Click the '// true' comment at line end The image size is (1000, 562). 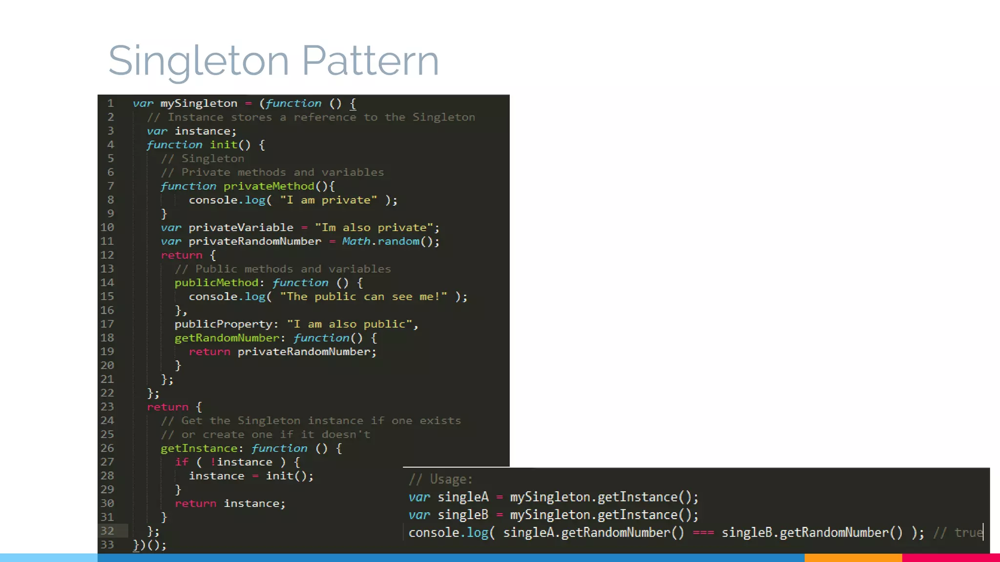958,533
